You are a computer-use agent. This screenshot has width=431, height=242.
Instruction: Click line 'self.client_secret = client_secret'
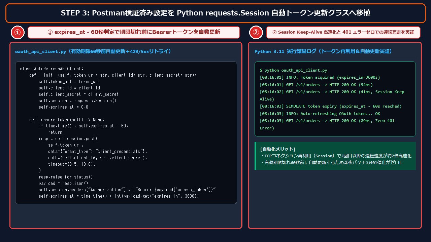point(78,94)
